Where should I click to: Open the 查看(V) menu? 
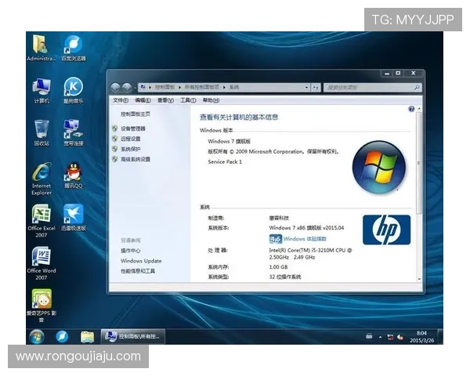pos(164,100)
